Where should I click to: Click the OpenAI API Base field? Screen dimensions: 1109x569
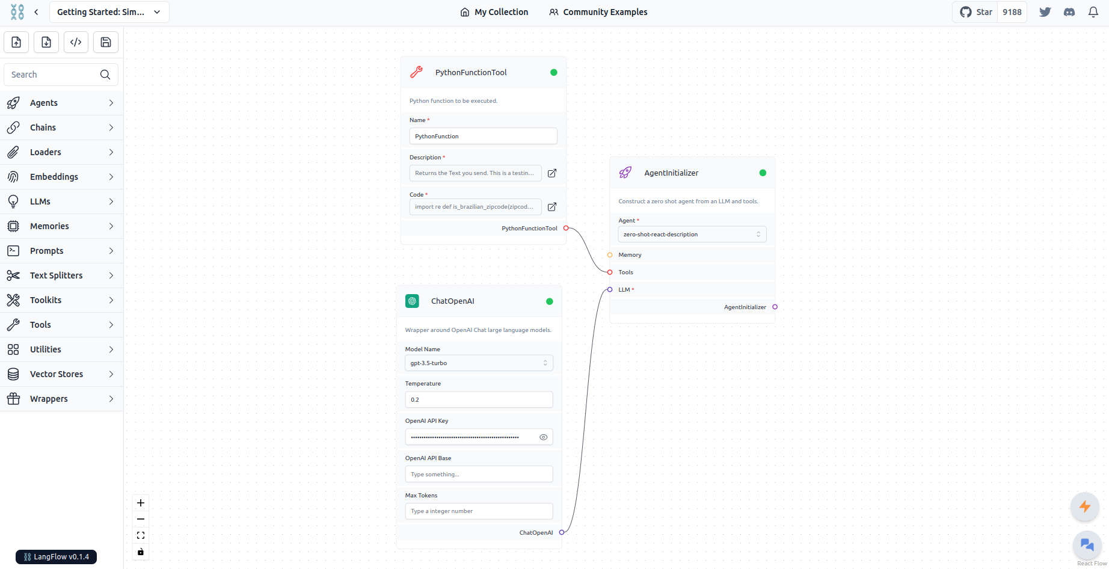tap(479, 474)
